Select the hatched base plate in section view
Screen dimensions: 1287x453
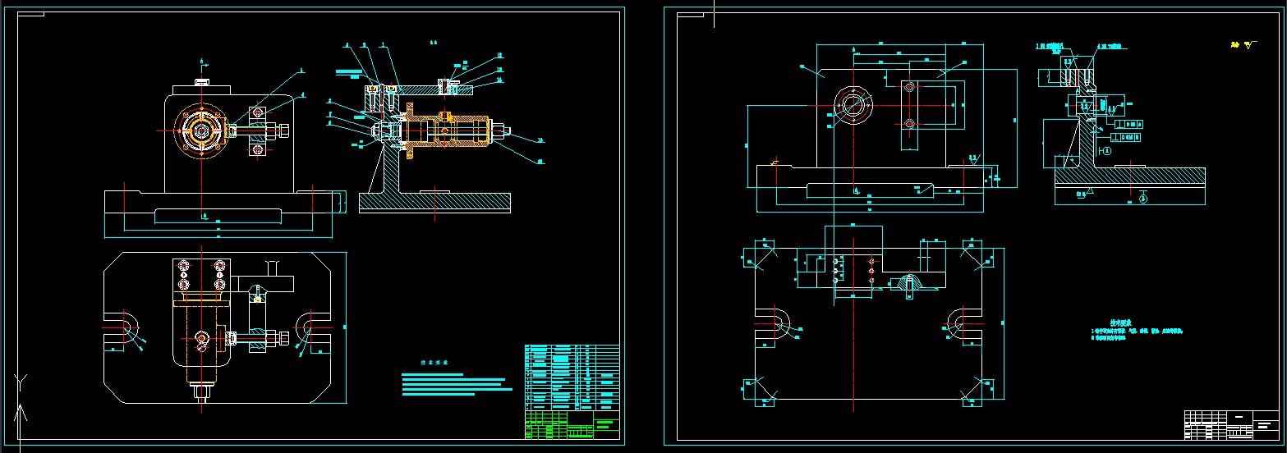pos(435,202)
